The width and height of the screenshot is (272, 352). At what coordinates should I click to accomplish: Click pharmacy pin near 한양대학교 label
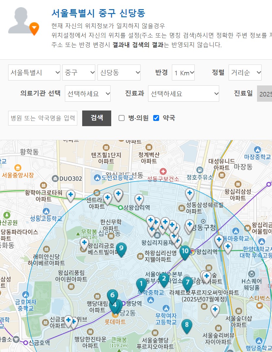tap(228, 247)
